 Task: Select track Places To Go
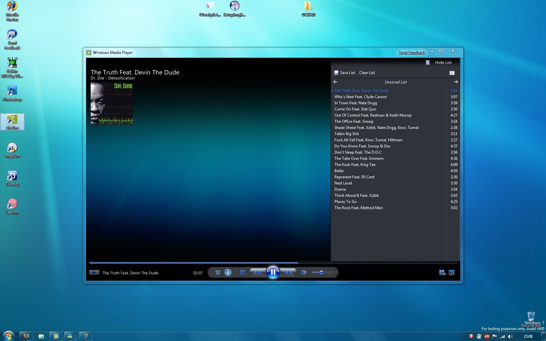pyautogui.click(x=395, y=202)
